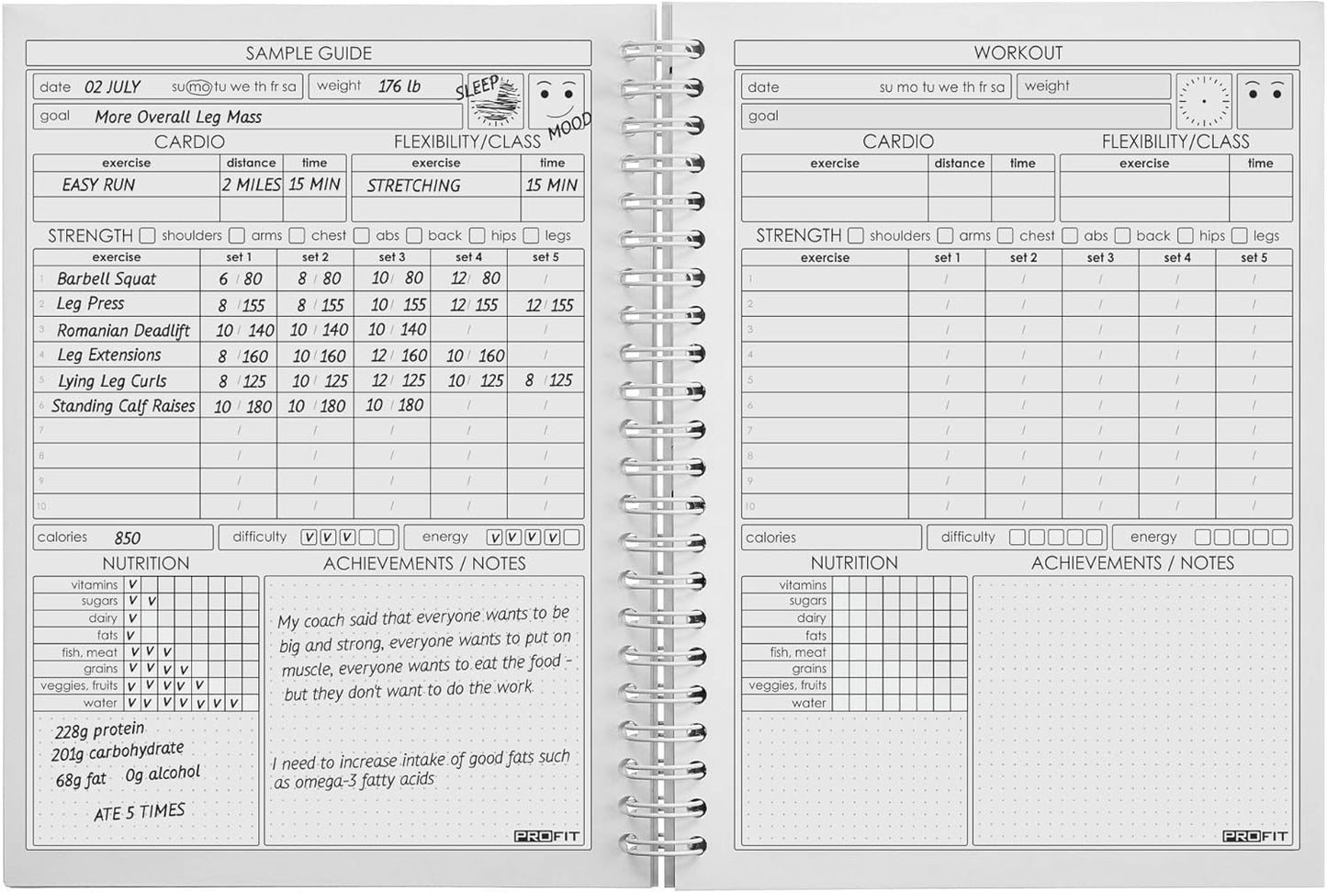Click 'vitamins' row on Sample Guide page

click(x=146, y=584)
